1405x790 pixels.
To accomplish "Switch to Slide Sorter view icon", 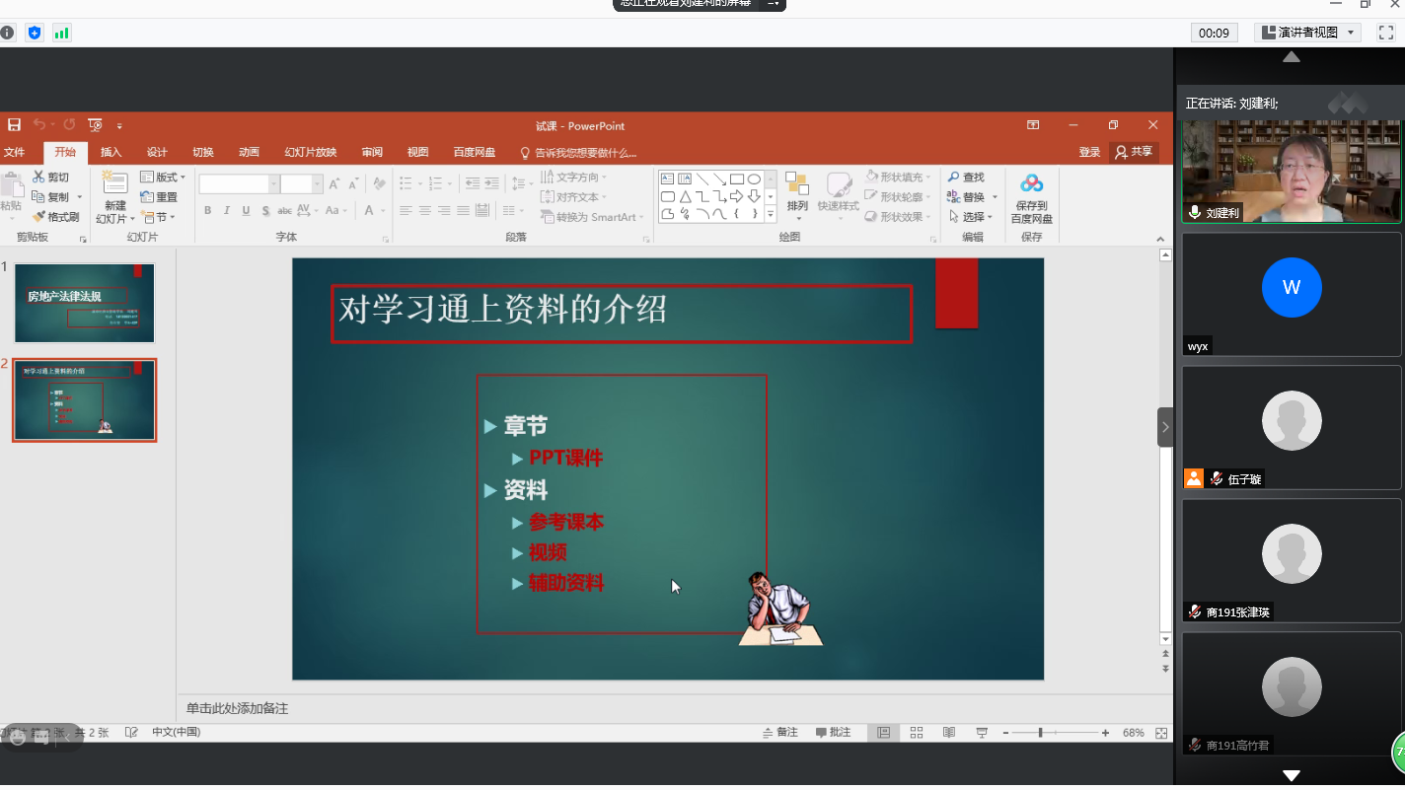I will (916, 733).
